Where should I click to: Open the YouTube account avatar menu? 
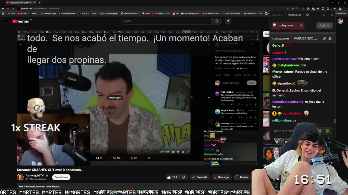(x=340, y=21)
